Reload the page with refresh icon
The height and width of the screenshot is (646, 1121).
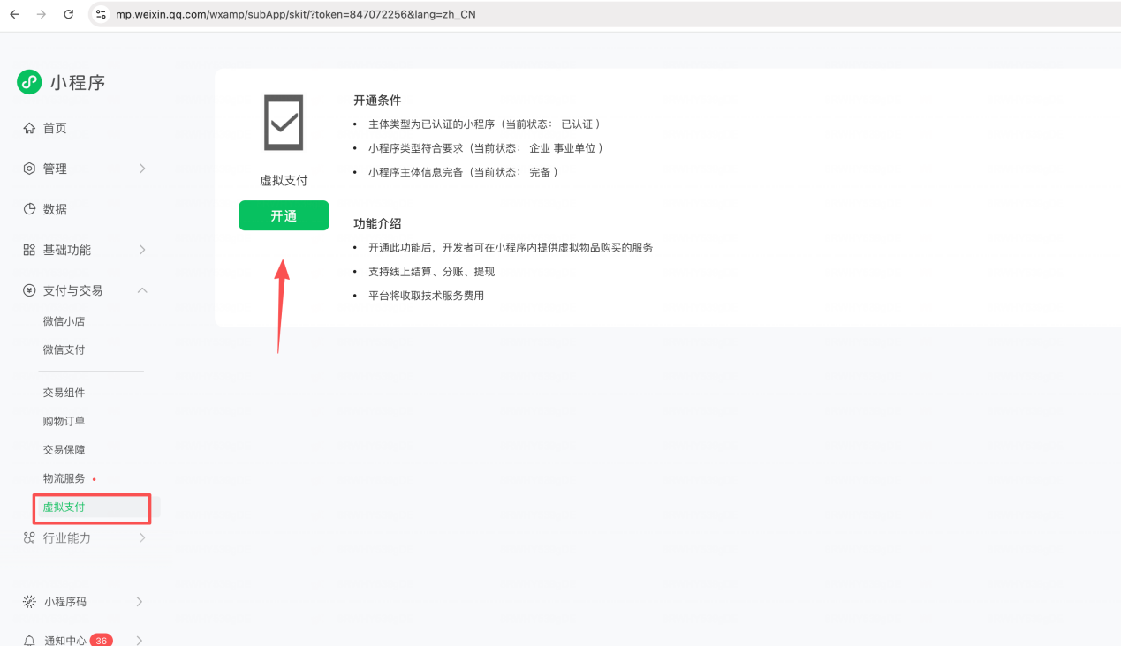(x=69, y=14)
